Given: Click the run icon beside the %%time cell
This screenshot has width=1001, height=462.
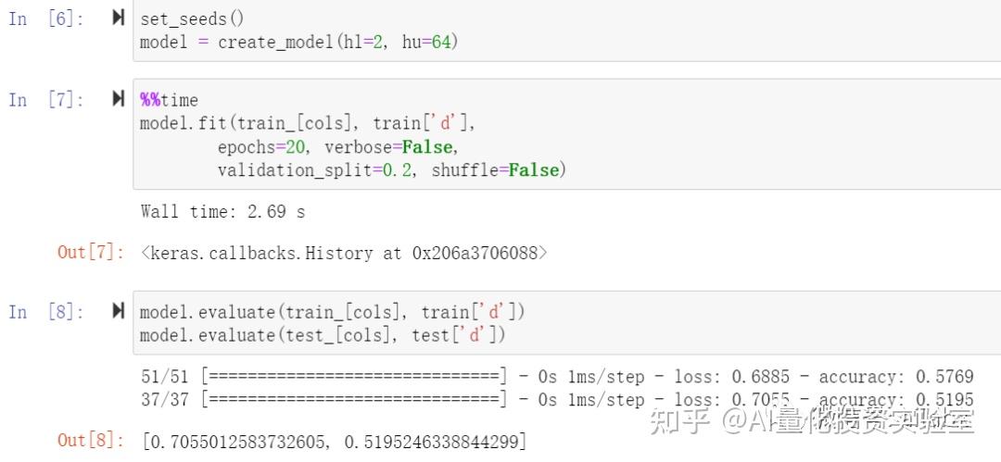Looking at the screenshot, I should point(119,99).
